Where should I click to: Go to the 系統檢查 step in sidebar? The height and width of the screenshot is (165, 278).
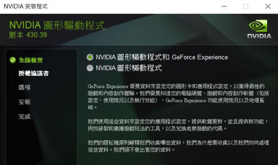pyautogui.click(x=31, y=60)
